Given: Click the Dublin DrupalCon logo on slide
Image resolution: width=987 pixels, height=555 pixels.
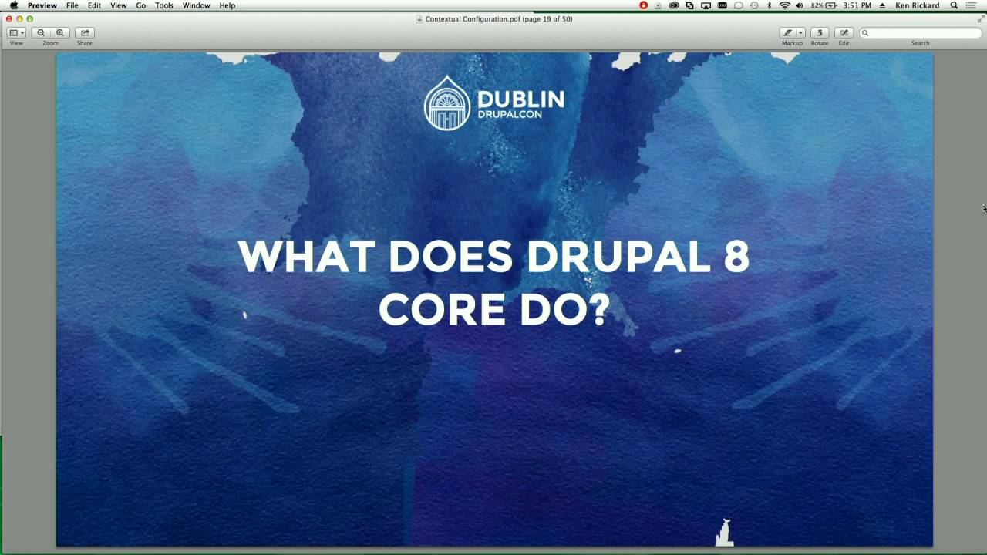Looking at the screenshot, I should click(494, 103).
